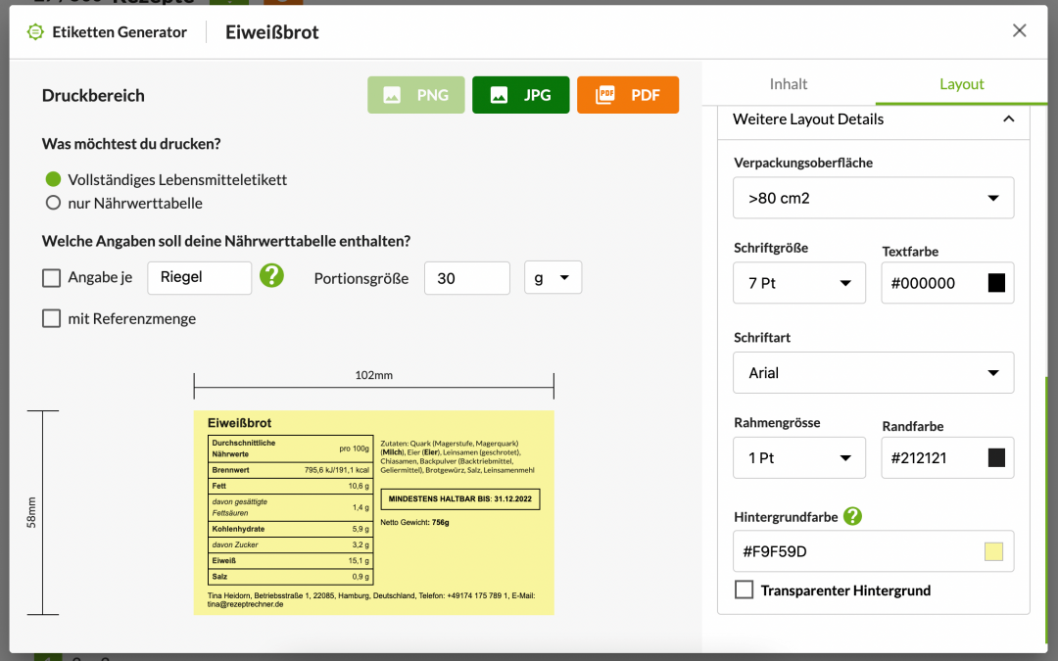Export the label as JPG
This screenshot has height=661, width=1058.
[520, 95]
